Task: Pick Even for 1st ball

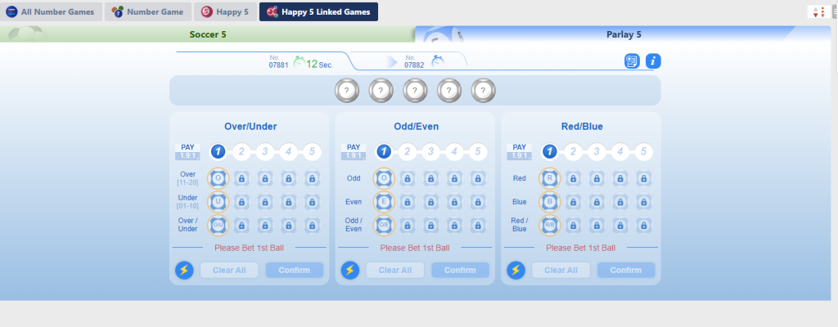Action: 384,201
